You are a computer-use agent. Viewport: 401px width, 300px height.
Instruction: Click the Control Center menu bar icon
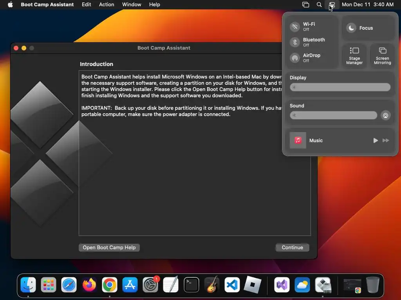[332, 5]
